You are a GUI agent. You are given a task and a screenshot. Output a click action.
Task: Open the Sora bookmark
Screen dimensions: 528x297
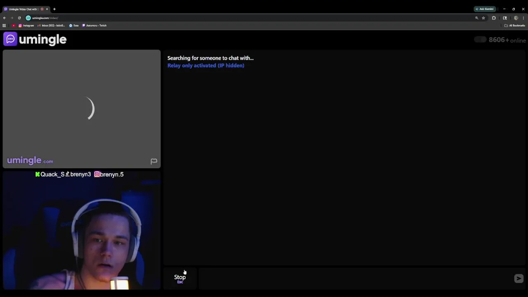74,26
